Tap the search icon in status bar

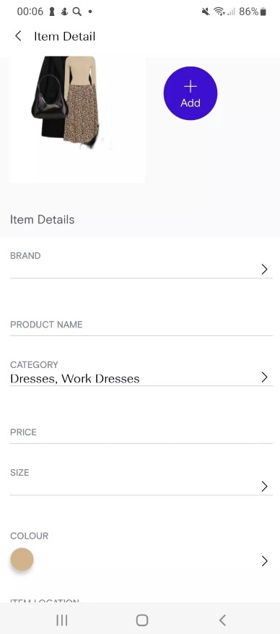(x=76, y=12)
